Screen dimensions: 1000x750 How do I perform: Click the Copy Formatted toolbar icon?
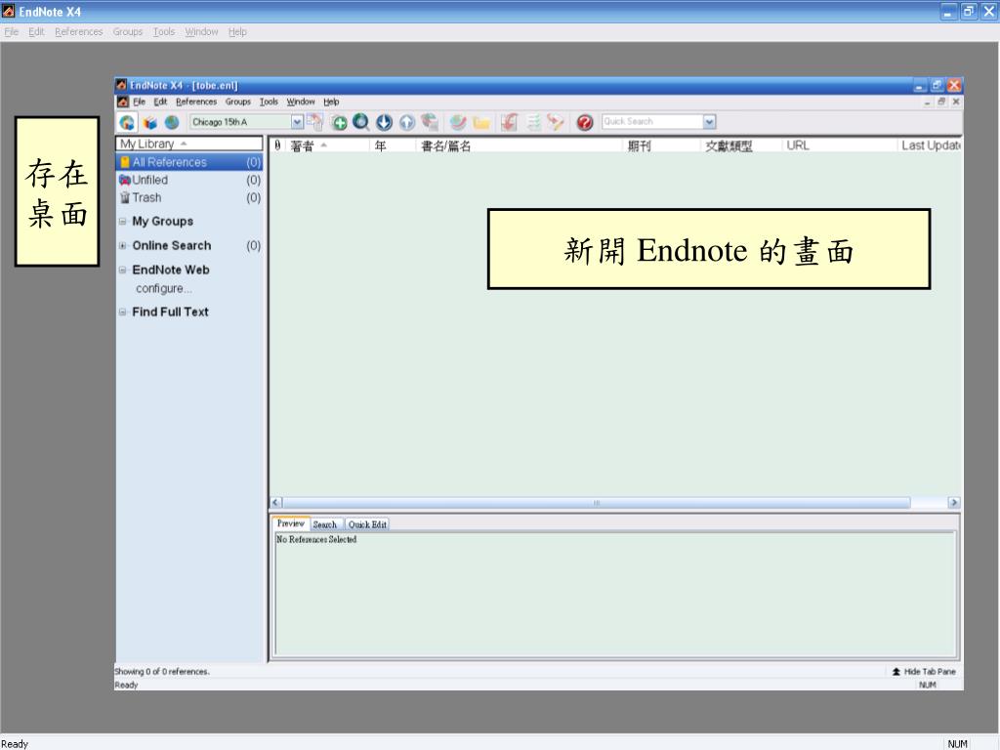click(315, 122)
